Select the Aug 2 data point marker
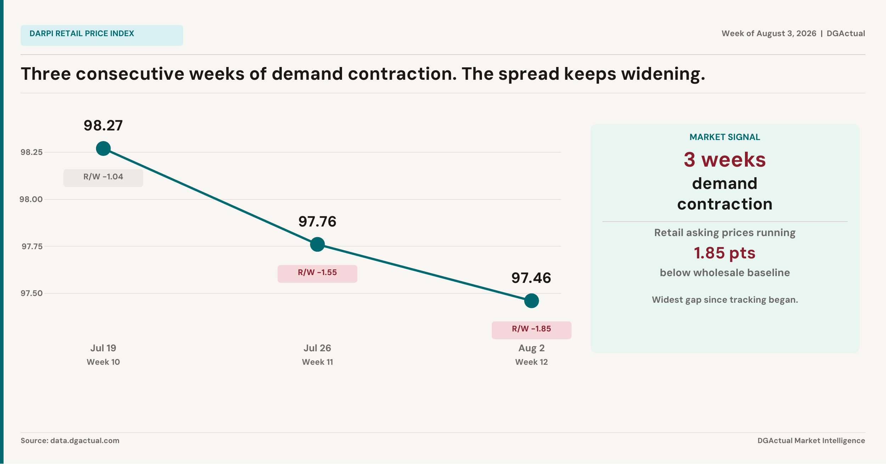 tap(531, 301)
